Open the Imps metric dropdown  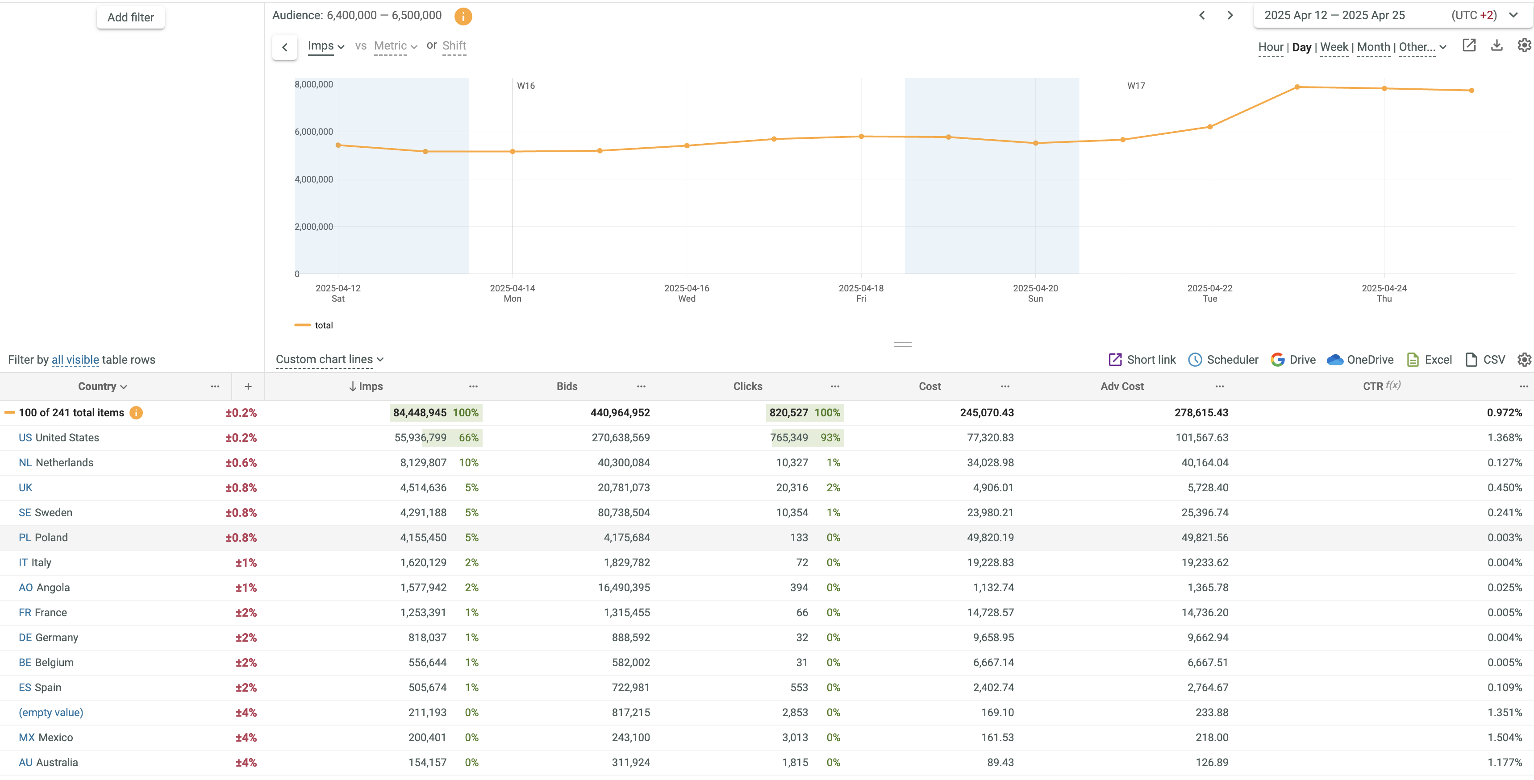pyautogui.click(x=326, y=46)
